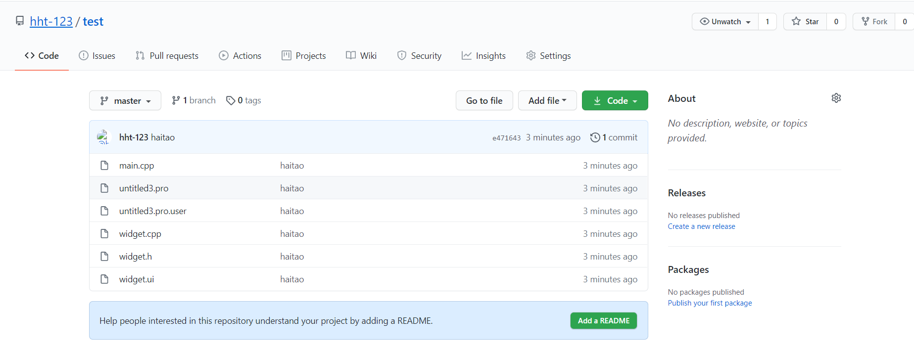Click the eye icon on the Unwatch button
This screenshot has width=914, height=354.
tap(704, 21)
